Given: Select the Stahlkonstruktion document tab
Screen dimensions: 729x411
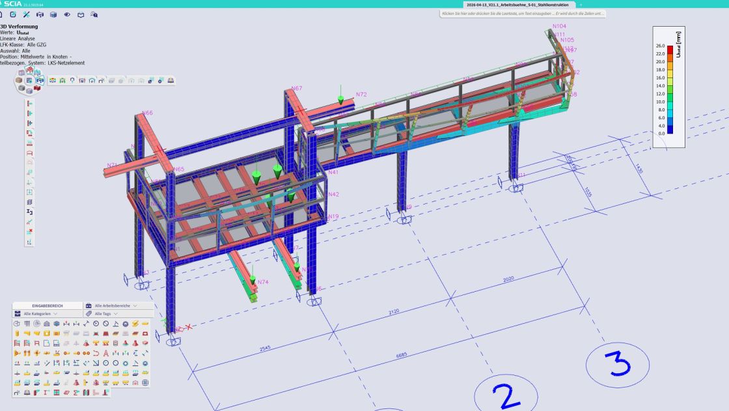Looking at the screenshot, I should pos(518,5).
